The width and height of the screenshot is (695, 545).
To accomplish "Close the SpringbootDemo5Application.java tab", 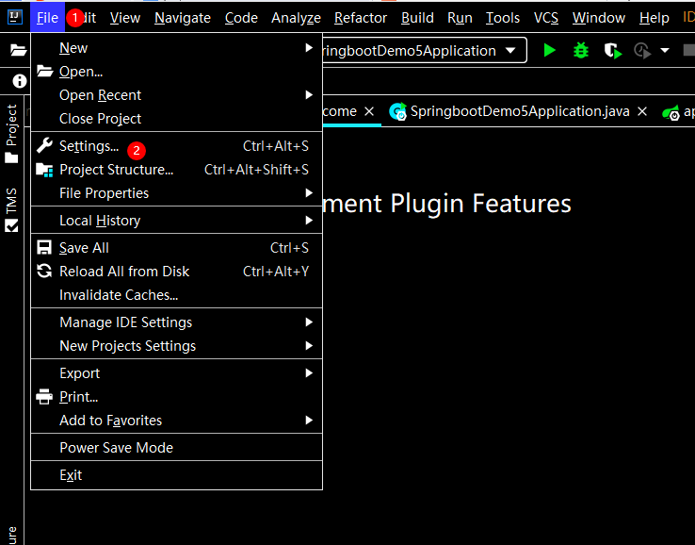I will (x=642, y=111).
